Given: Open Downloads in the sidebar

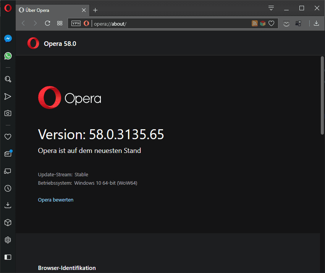Looking at the screenshot, I should pyautogui.click(x=8, y=205).
